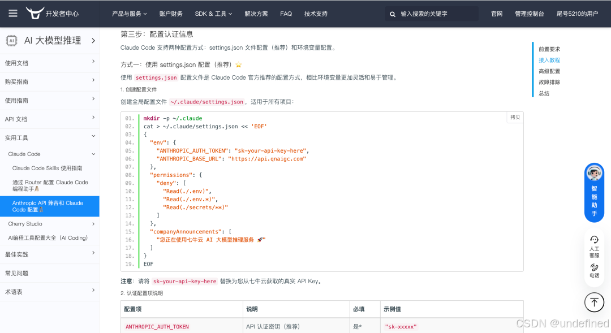Click the ANTHROPIC_BASE_URL code line
611x333 pixels.
(231, 158)
